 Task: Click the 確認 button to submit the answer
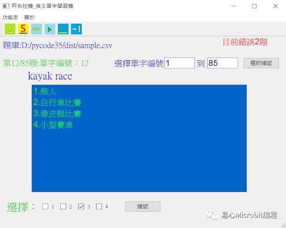[143, 206]
